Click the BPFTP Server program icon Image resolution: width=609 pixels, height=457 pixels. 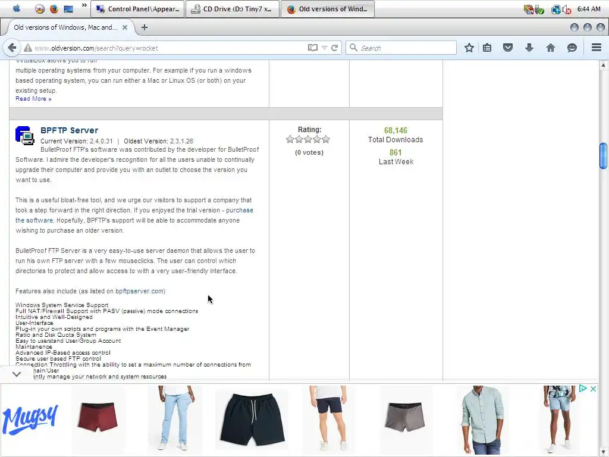tap(25, 136)
